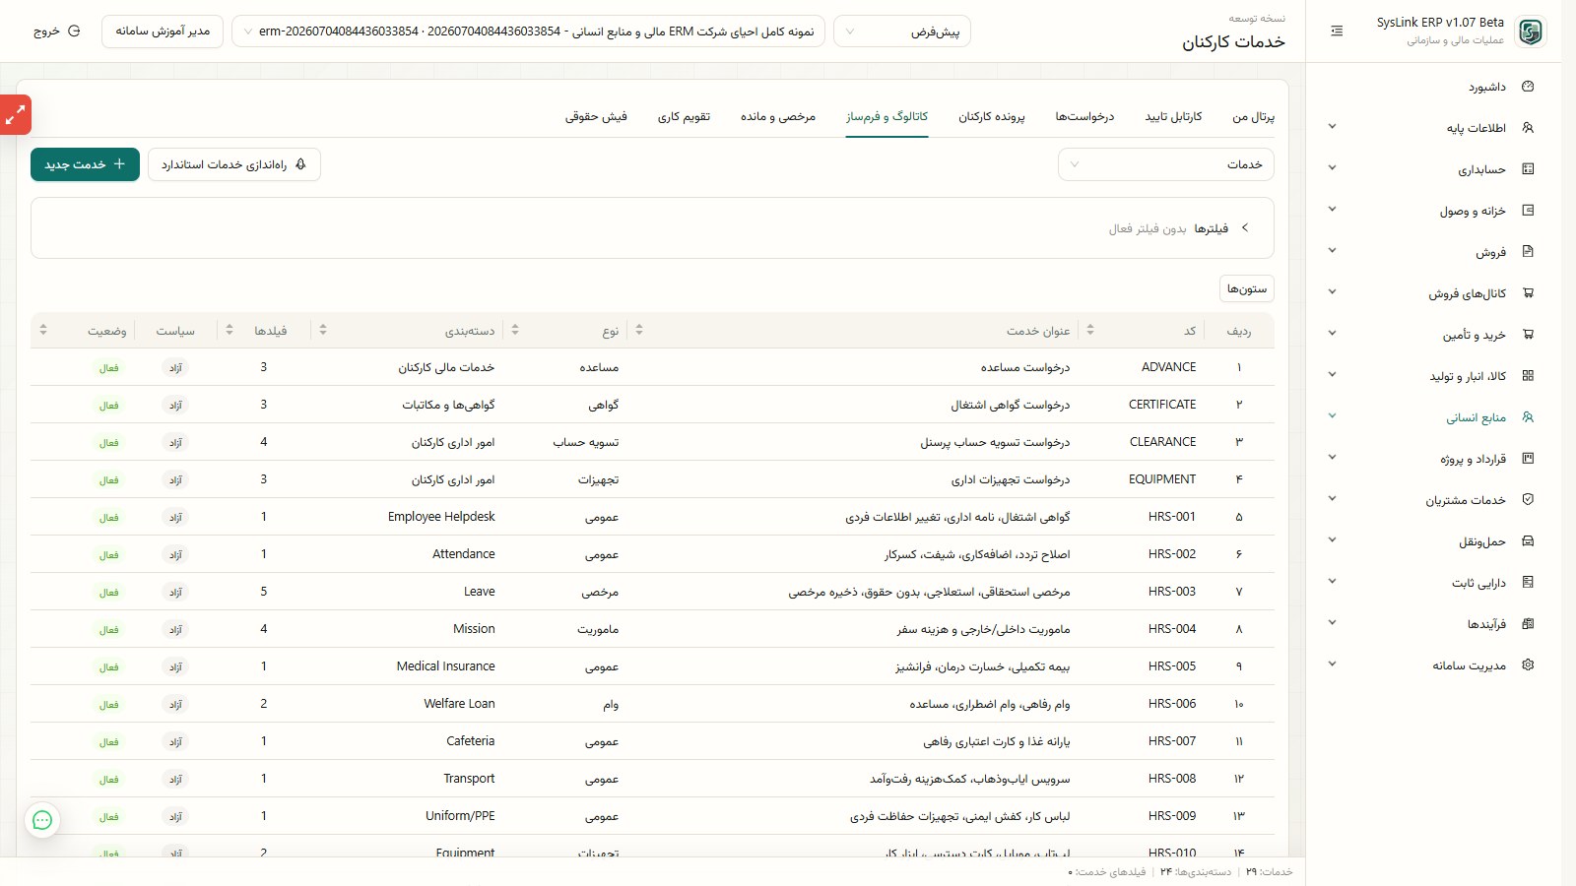Click فعال status badge in HRS-007 row
Image resolution: width=1576 pixels, height=886 pixels.
108,742
